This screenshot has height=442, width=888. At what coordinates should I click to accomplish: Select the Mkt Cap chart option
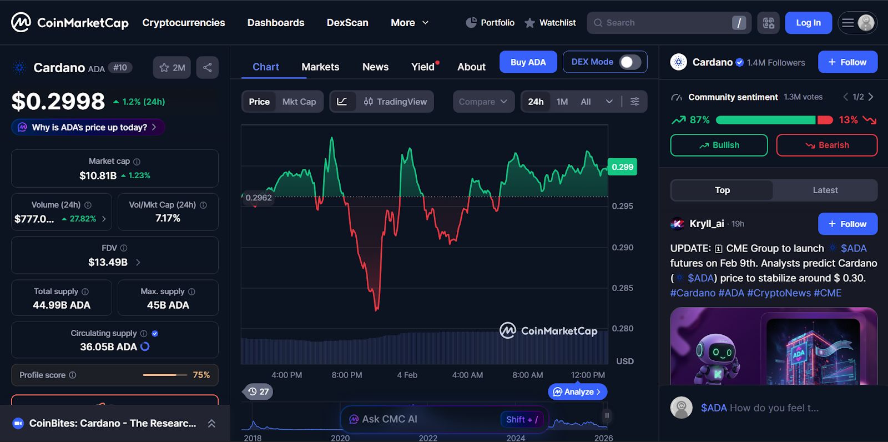[299, 102]
